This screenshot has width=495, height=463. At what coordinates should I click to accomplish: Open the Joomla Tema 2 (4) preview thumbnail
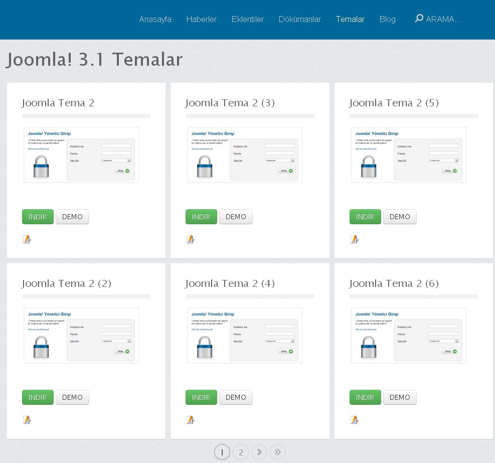245,336
